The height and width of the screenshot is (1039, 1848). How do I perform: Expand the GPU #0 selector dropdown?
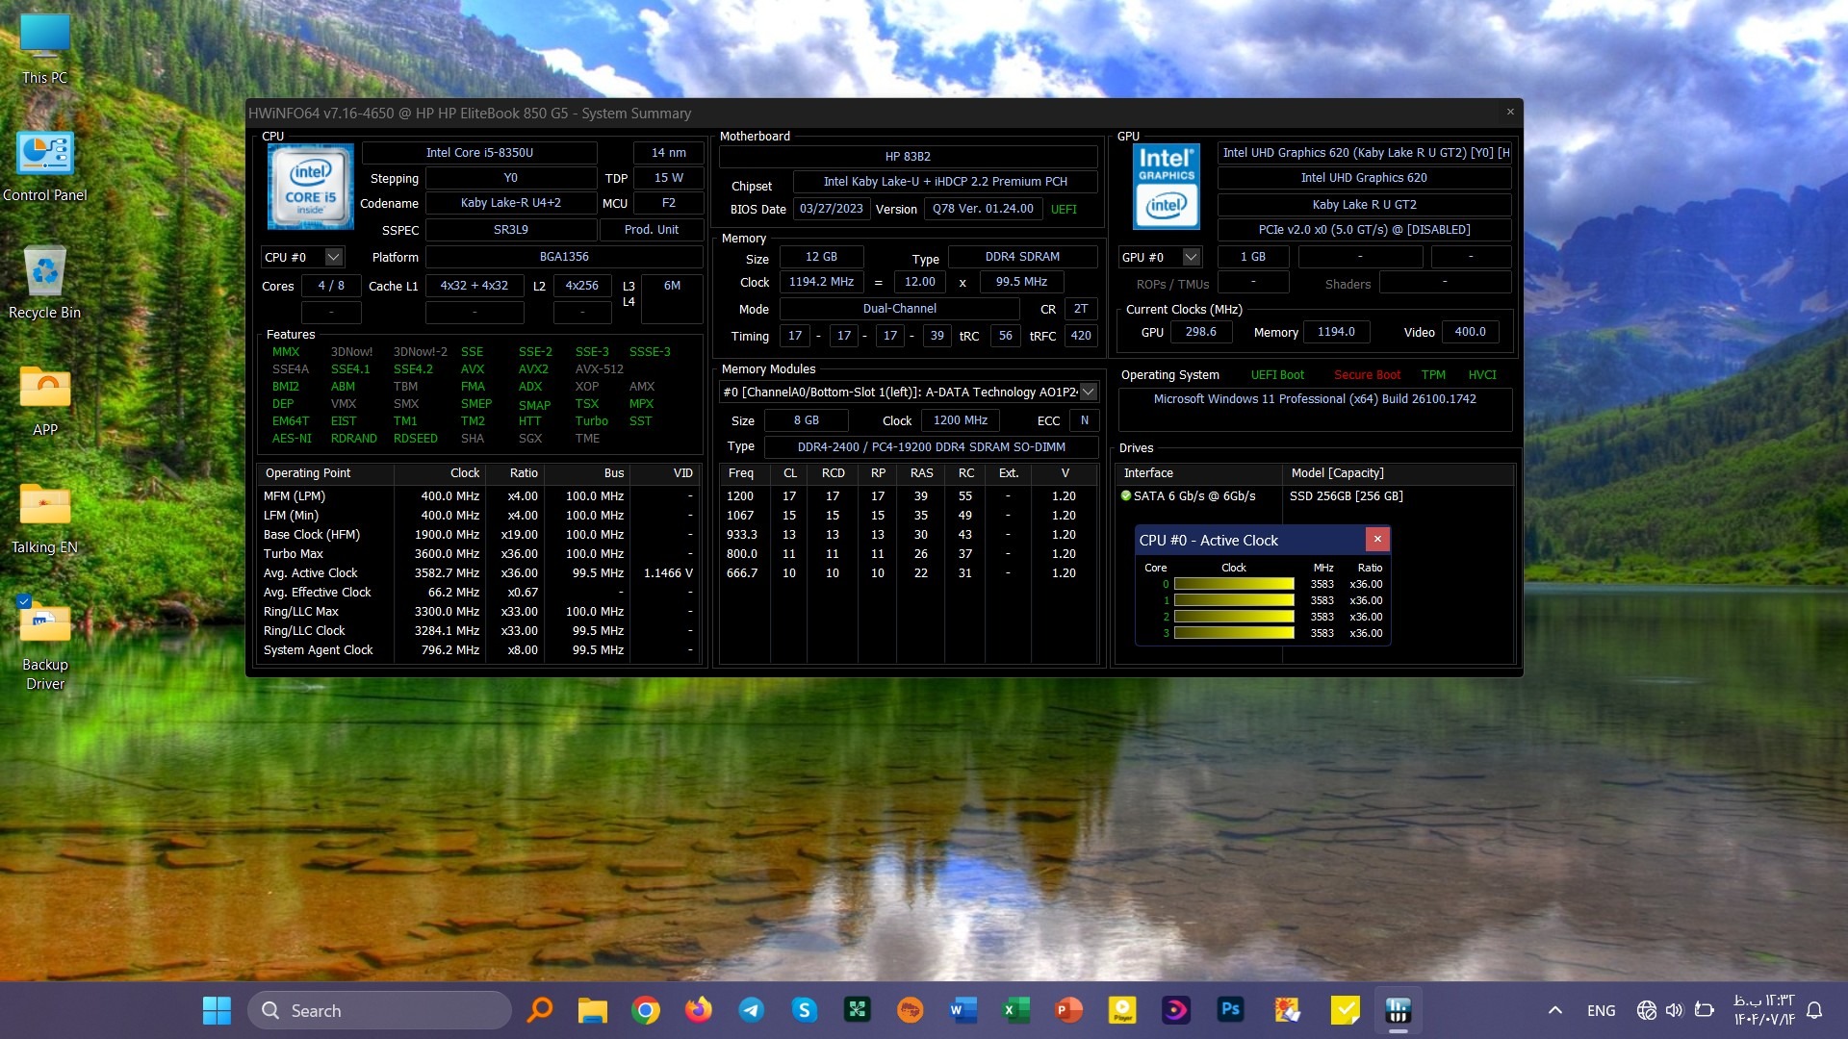(1191, 257)
